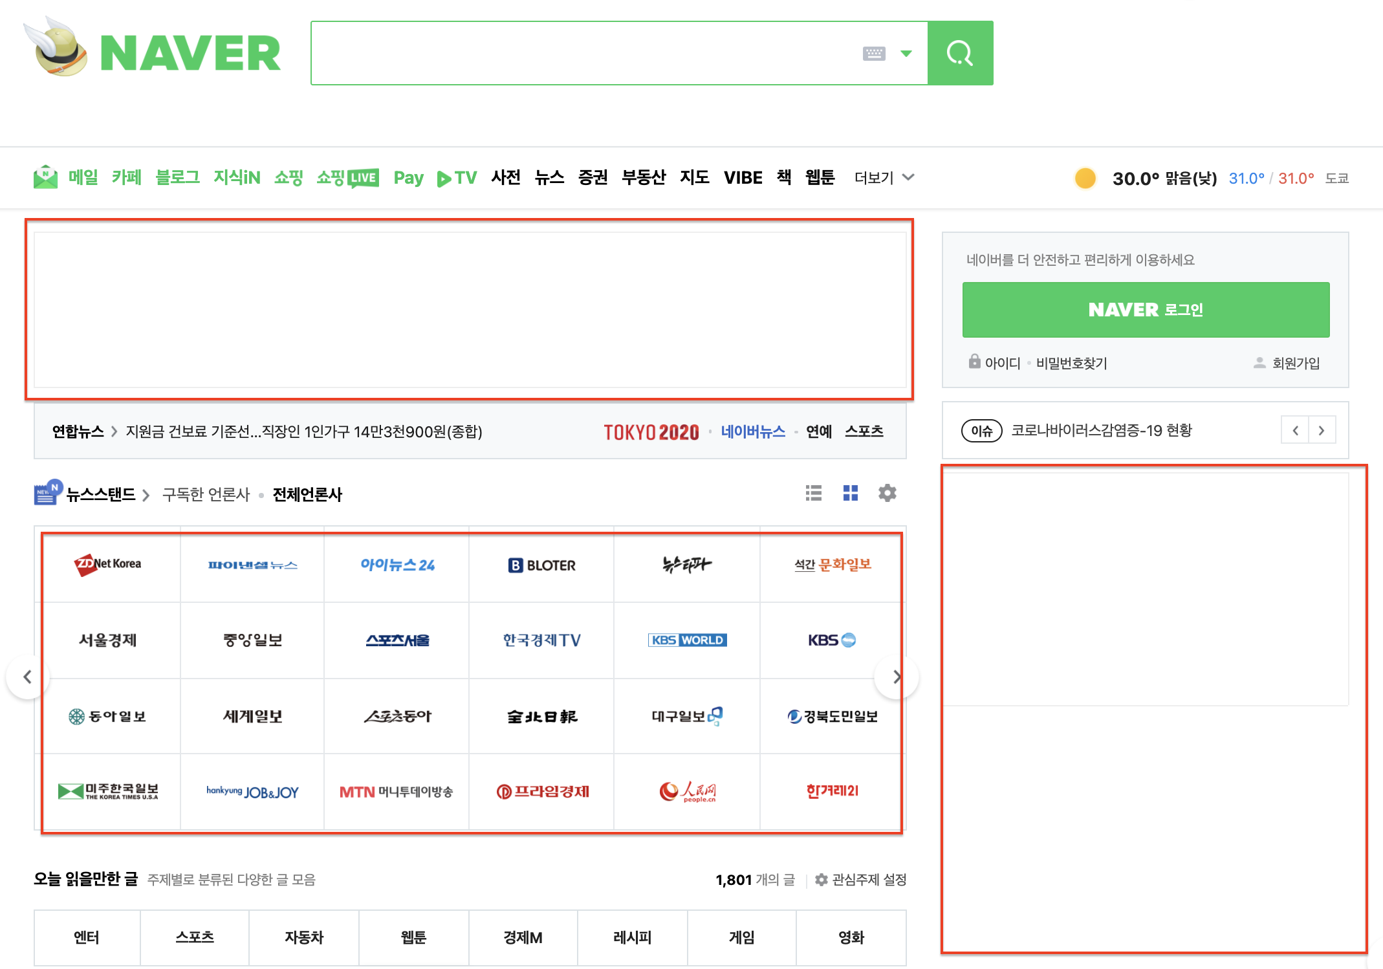
Task: Click the ZDNet Korea press logo
Action: [x=108, y=565]
